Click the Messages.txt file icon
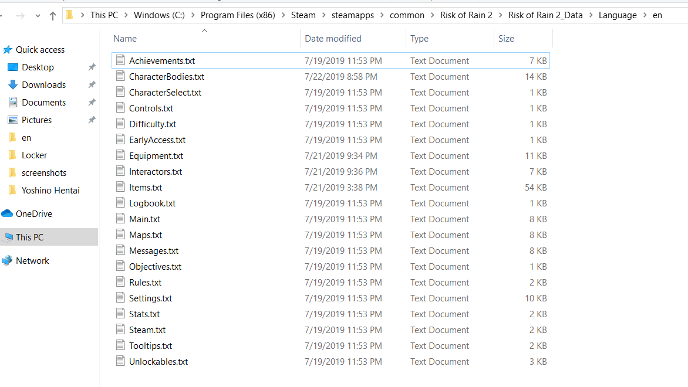 (120, 250)
